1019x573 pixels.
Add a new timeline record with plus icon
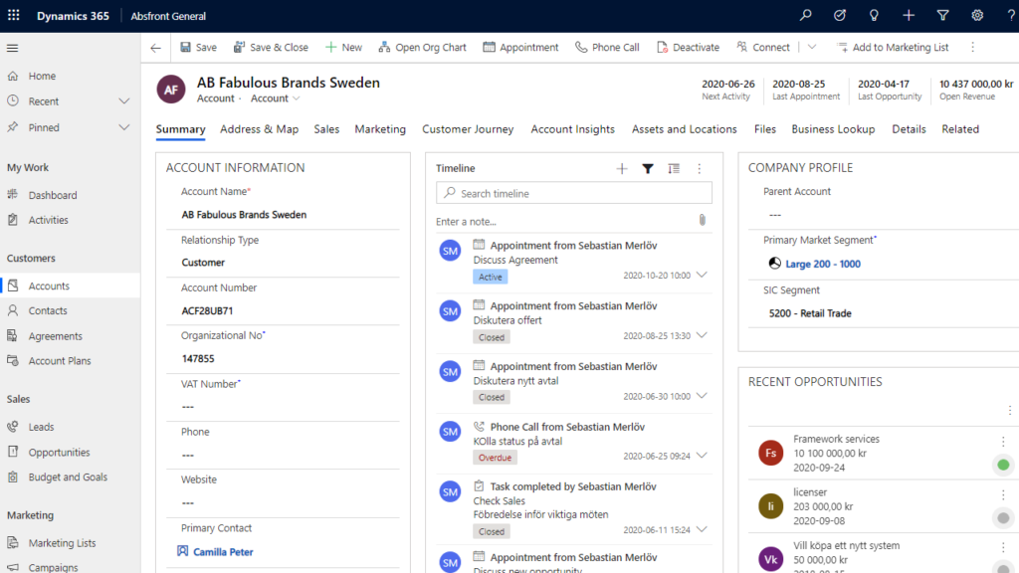622,169
